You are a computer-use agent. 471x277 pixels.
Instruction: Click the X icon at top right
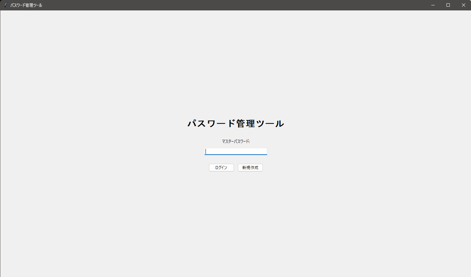click(x=463, y=5)
